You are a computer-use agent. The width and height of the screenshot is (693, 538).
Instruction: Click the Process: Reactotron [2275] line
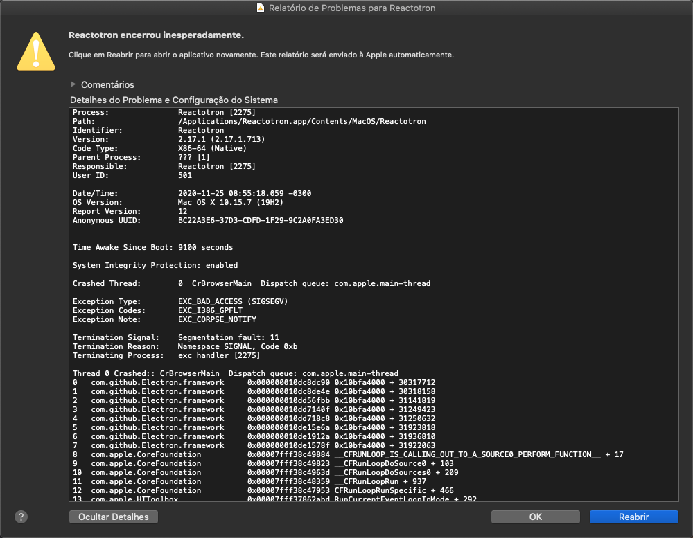pyautogui.click(x=164, y=112)
